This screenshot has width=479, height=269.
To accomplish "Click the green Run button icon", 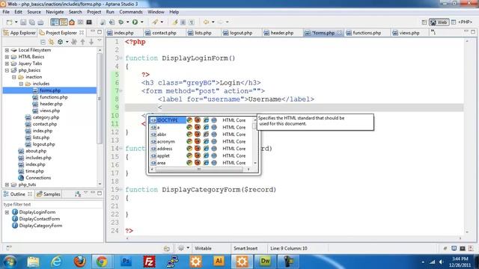I will pos(135,22).
